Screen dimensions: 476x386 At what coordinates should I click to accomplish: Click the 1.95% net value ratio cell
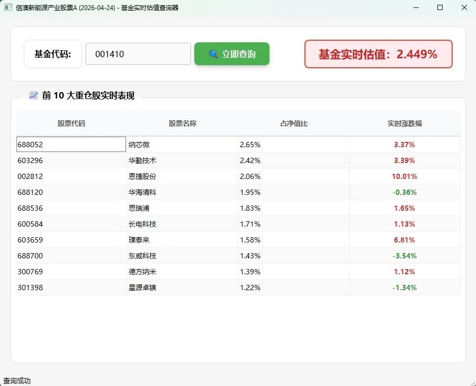293,192
